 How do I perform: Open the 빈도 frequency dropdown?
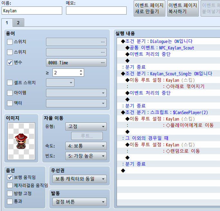coord(86,156)
